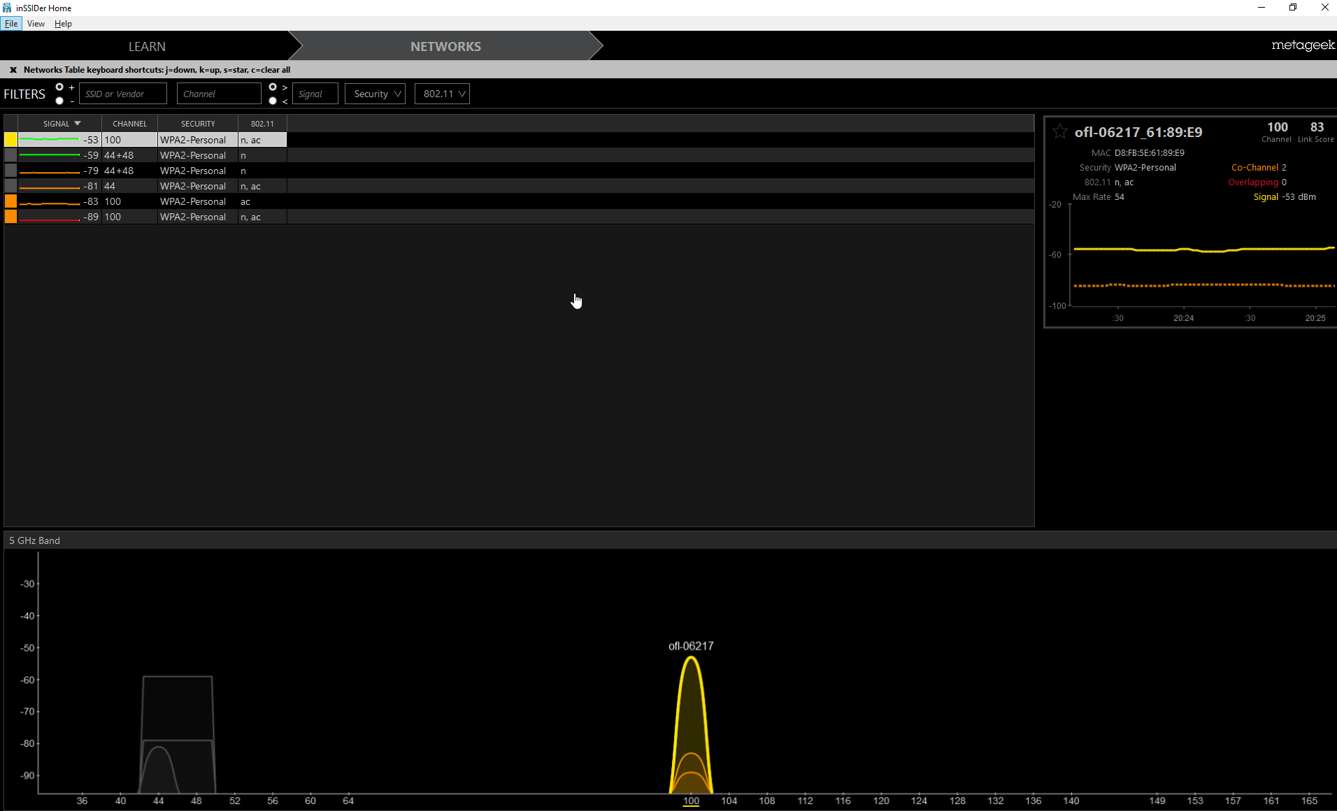Open the 802.11 filter dropdown
The width and height of the screenshot is (1337, 811).
pos(441,93)
